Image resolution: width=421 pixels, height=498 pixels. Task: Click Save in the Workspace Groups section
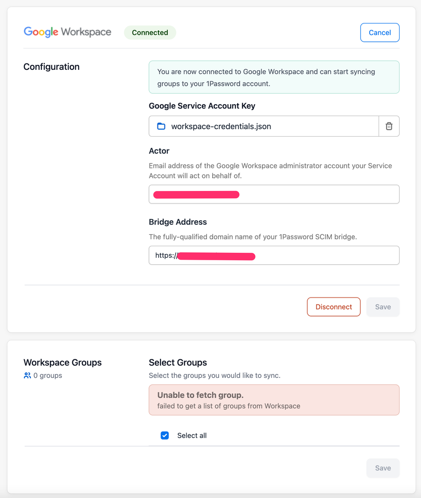pos(383,468)
